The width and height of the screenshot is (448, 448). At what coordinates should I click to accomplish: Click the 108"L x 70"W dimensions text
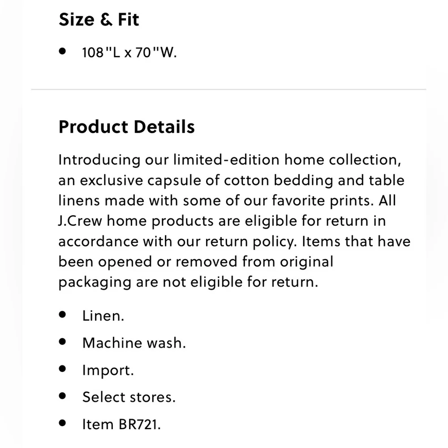[129, 53]
